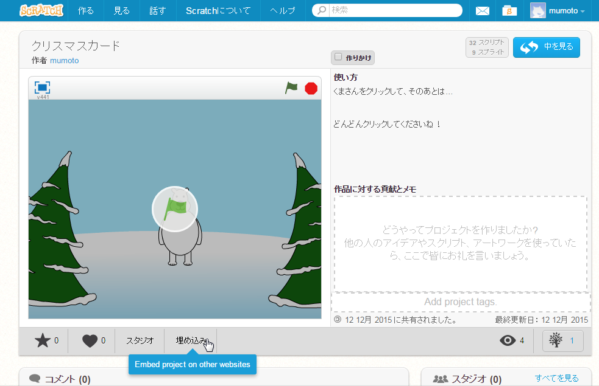Image resolution: width=599 pixels, height=386 pixels.
Task: Open author mumoto profile link
Action: pyautogui.click(x=64, y=61)
